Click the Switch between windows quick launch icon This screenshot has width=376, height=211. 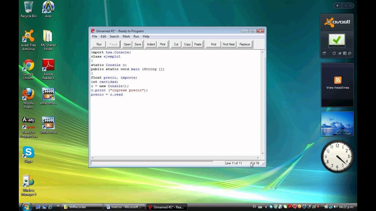coord(44,207)
